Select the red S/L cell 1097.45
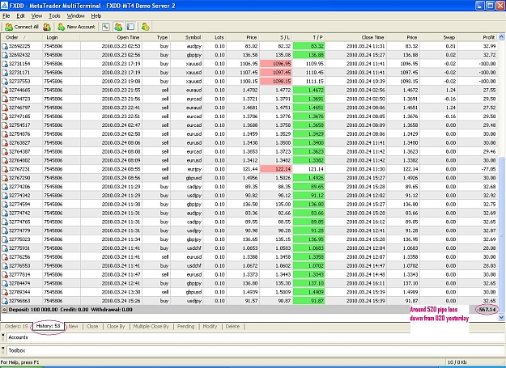The image size is (506, 368). click(x=276, y=73)
